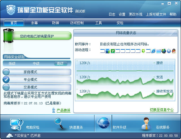Click the 电脑安检 button label

pyautogui.click(x=33, y=127)
